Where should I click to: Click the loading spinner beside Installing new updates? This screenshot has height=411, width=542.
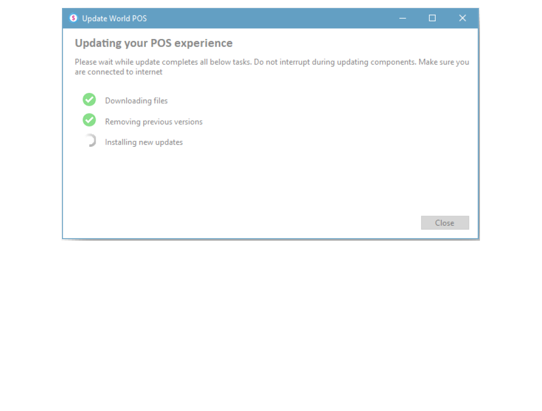pyautogui.click(x=90, y=140)
